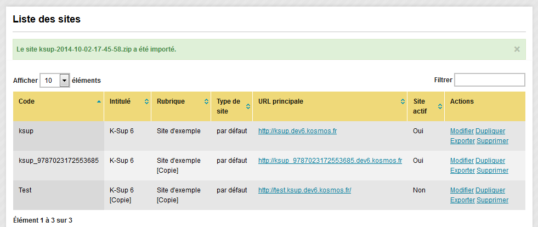Click Modifier for the Test site
Image resolution: width=538 pixels, height=227 pixels.
pyautogui.click(x=462, y=190)
